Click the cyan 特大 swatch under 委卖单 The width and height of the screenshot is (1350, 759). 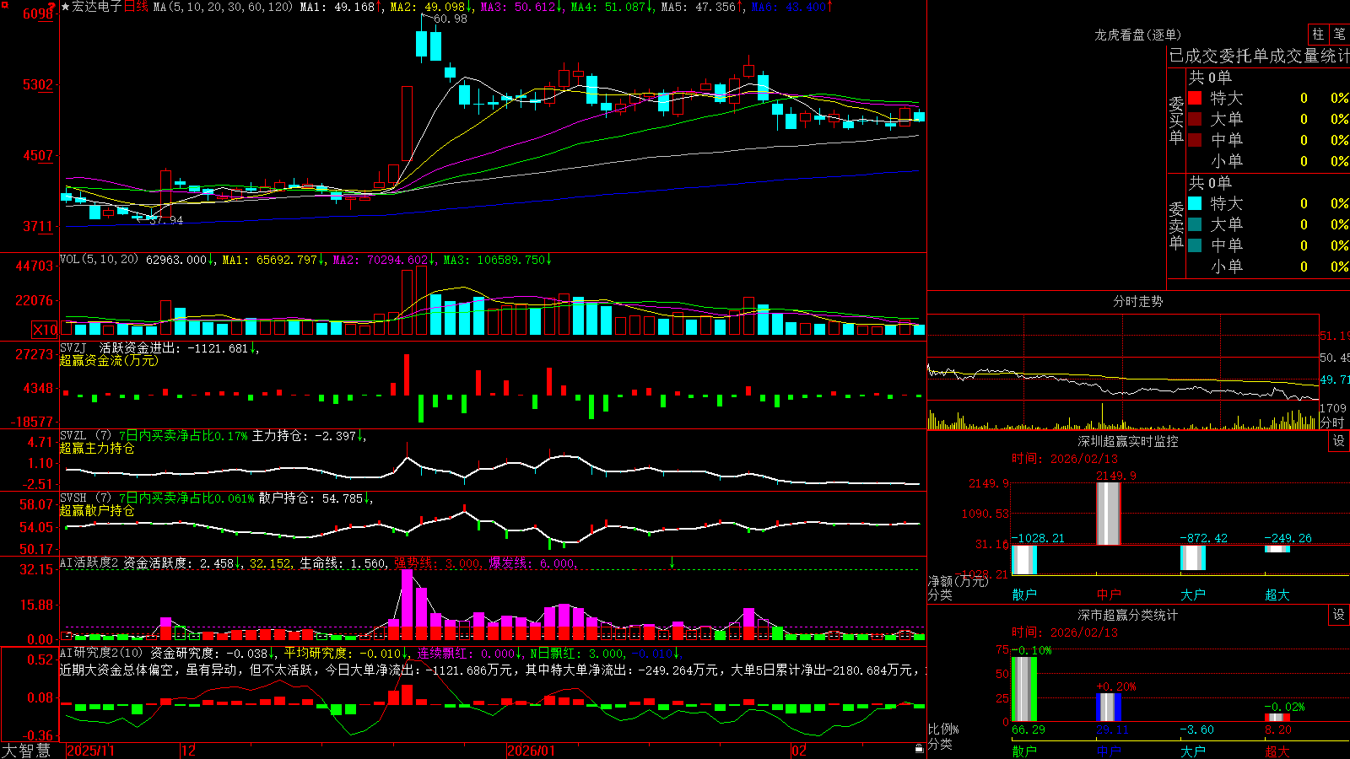[1195, 203]
